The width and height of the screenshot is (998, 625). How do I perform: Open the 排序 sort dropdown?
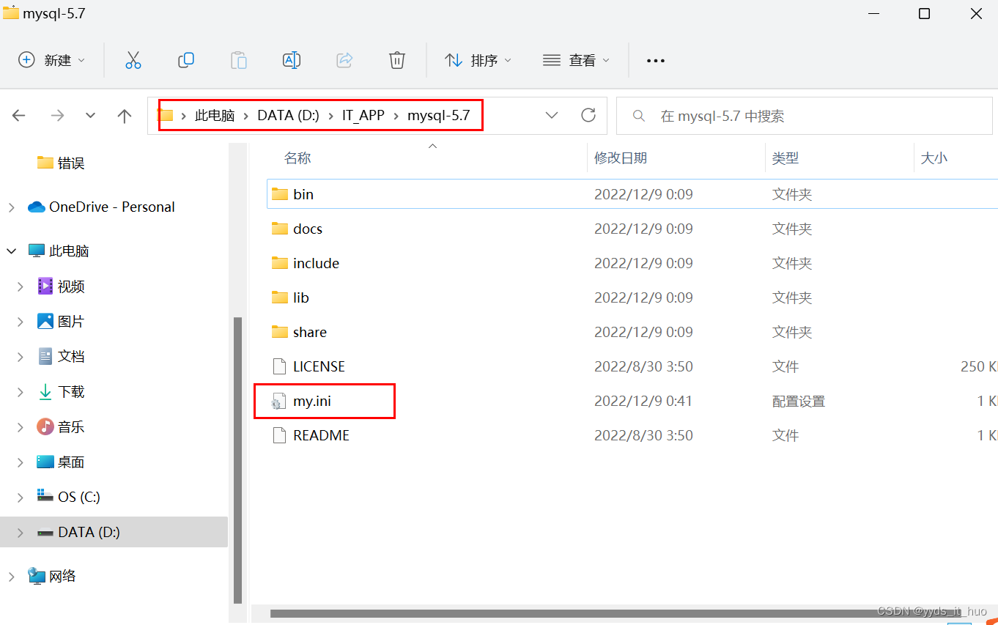coord(478,60)
